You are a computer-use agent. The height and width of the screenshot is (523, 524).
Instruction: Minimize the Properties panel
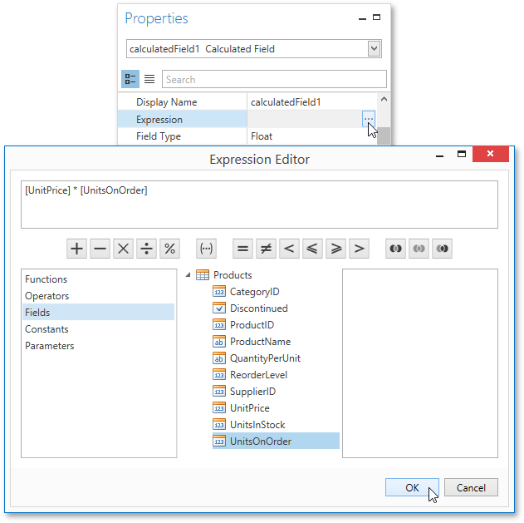(362, 19)
